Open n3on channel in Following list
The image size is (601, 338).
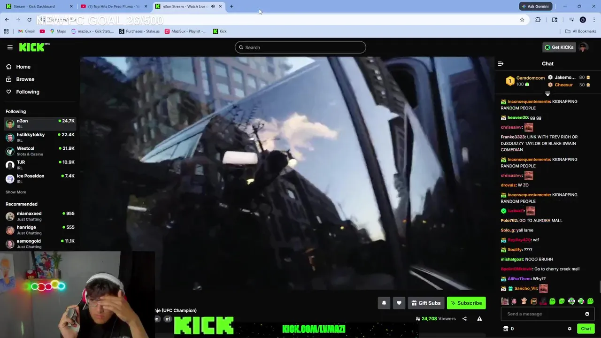40,123
